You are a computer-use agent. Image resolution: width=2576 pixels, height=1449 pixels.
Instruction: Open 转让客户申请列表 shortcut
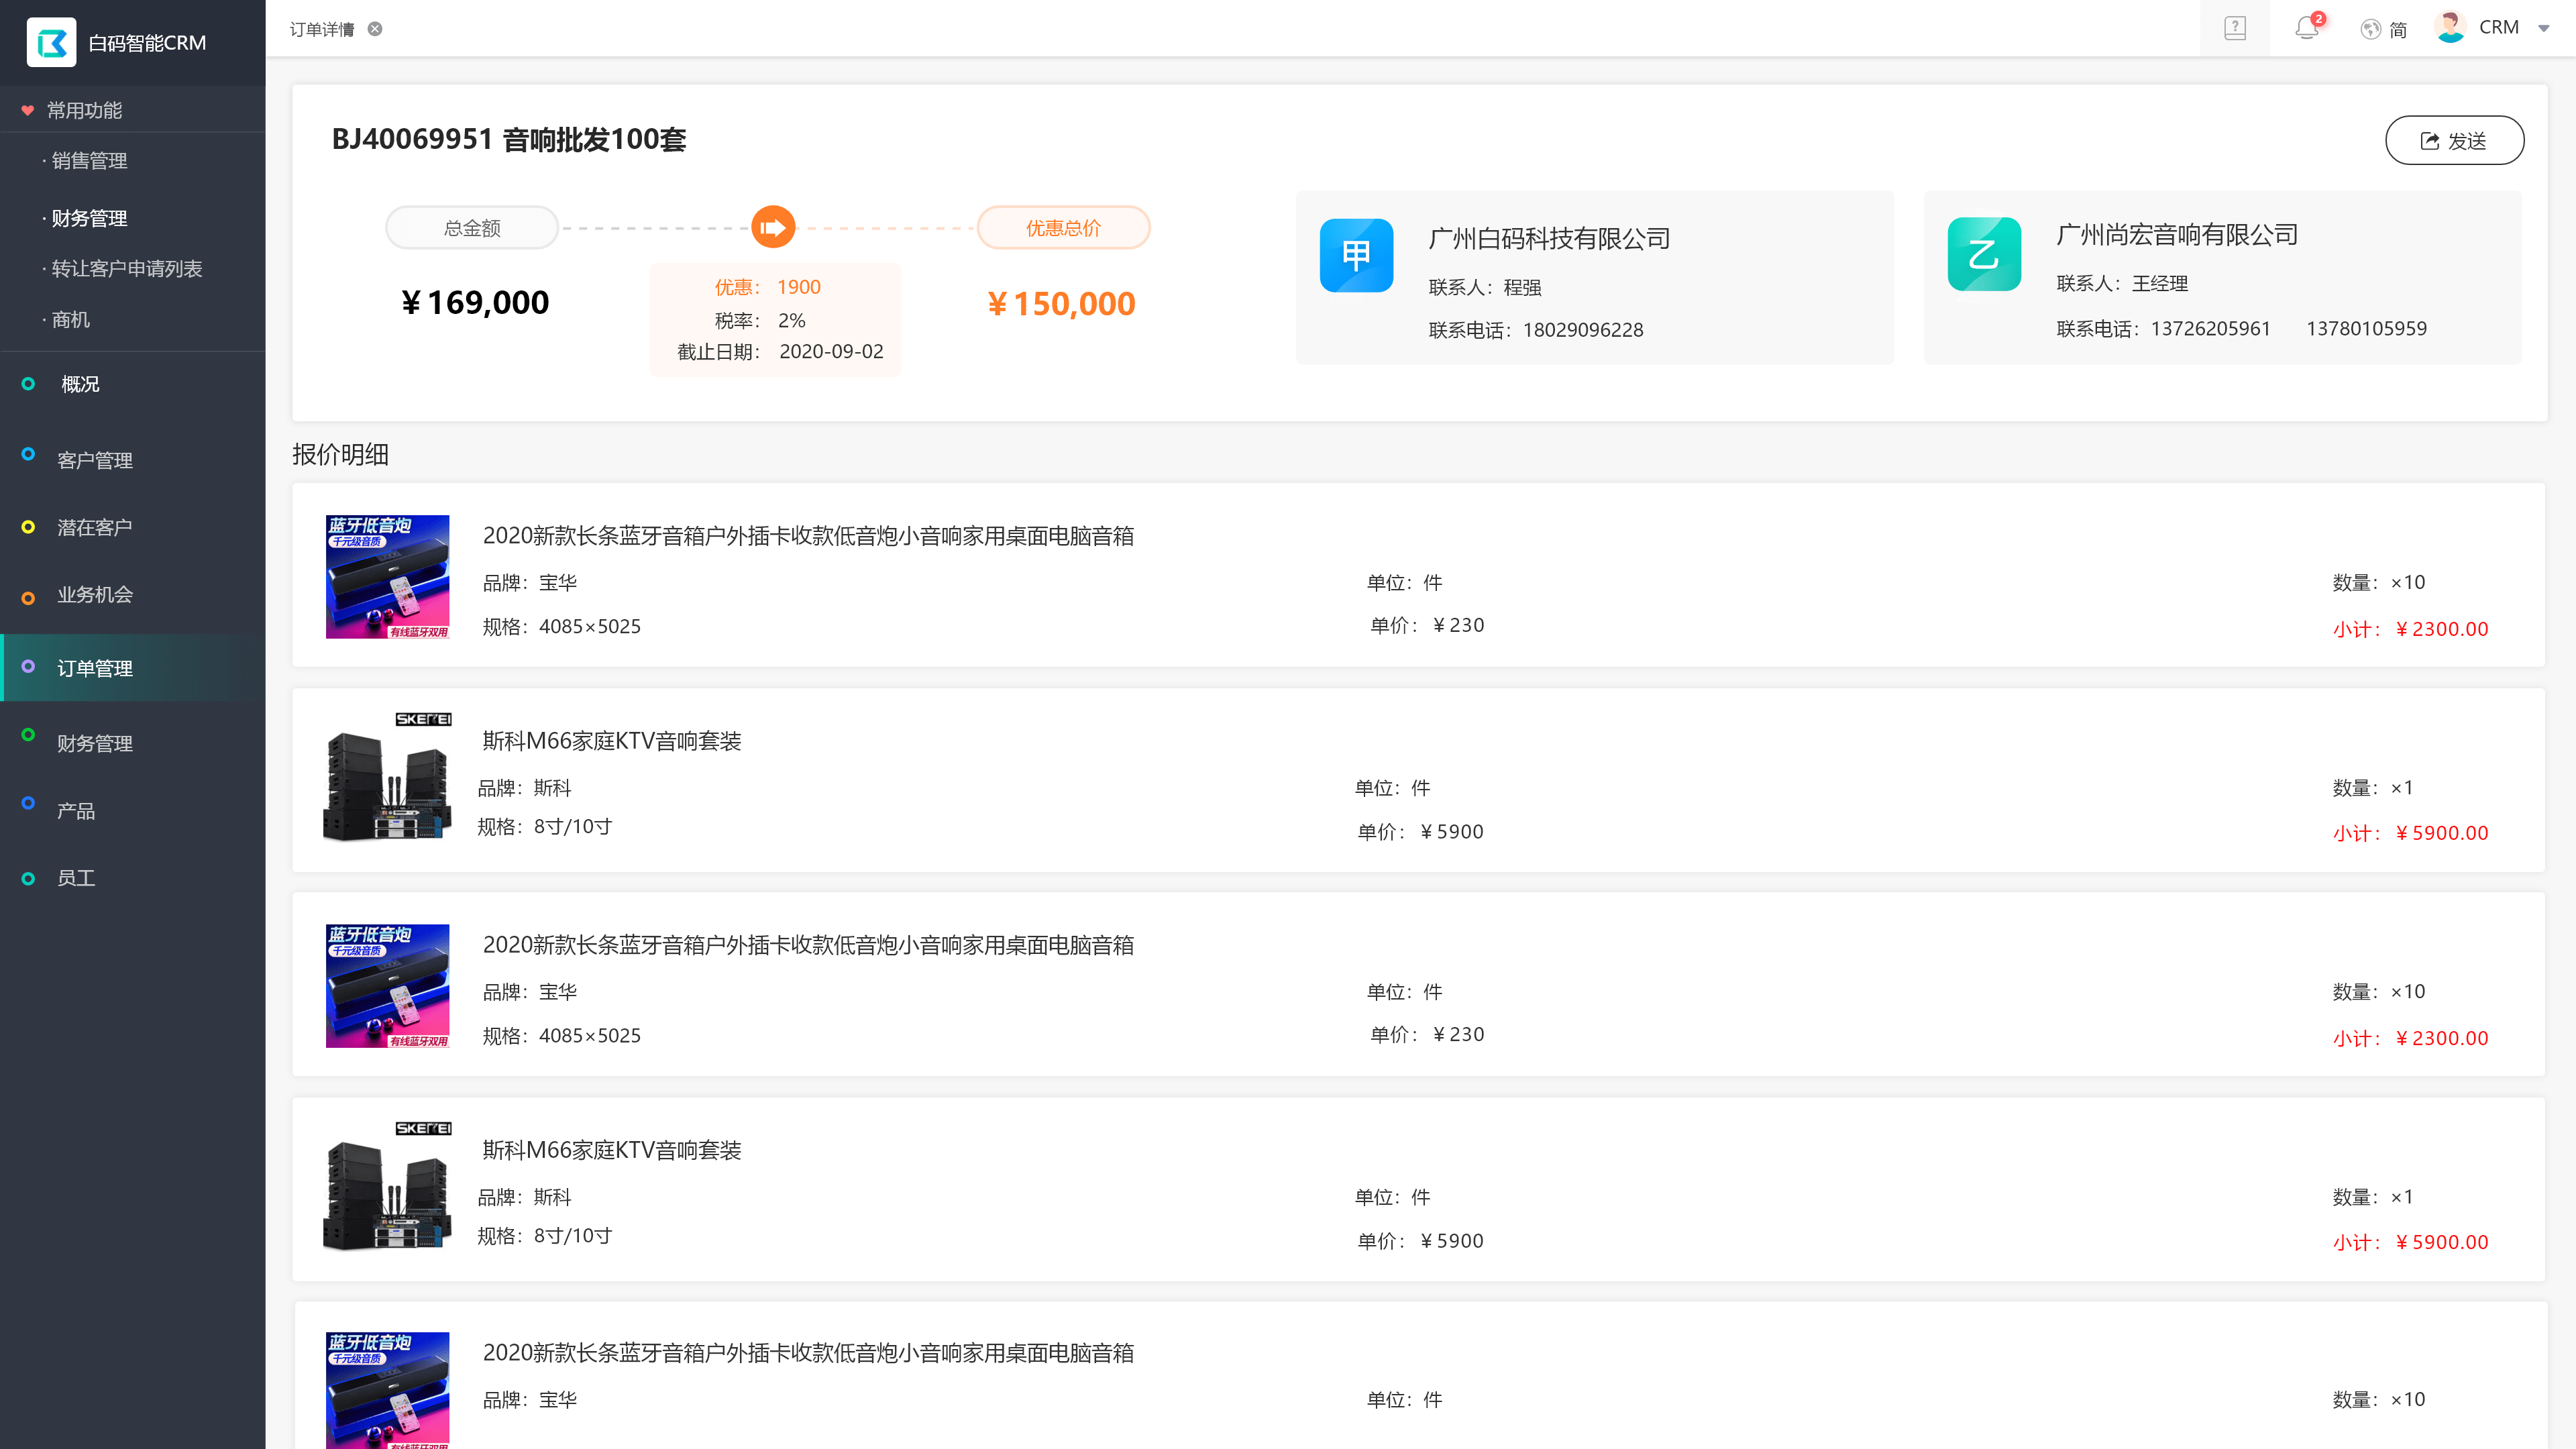(126, 269)
